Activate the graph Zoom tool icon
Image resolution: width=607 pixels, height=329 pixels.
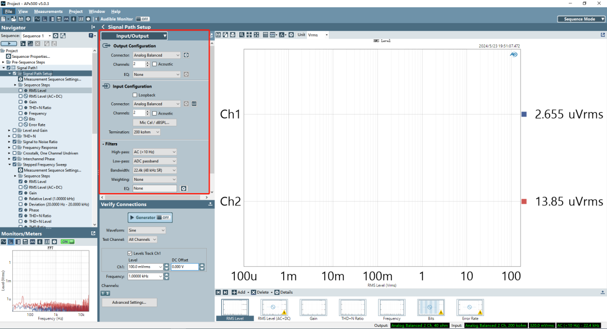point(241,35)
